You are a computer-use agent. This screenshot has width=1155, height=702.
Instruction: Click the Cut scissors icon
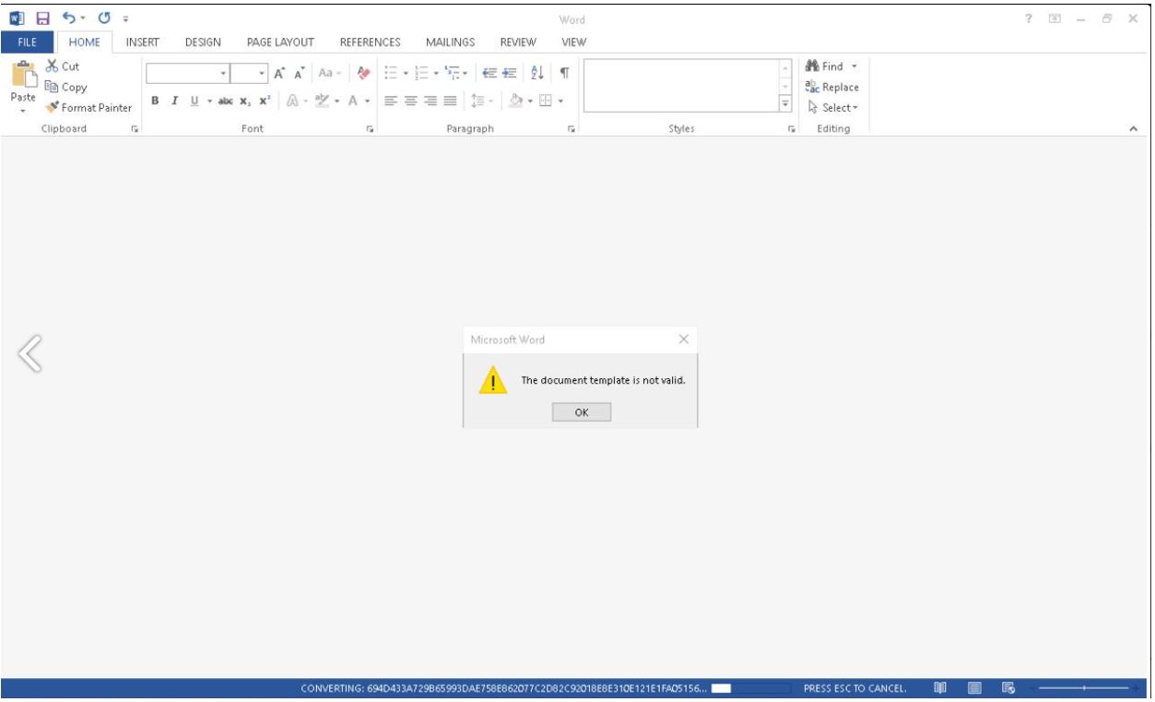53,66
